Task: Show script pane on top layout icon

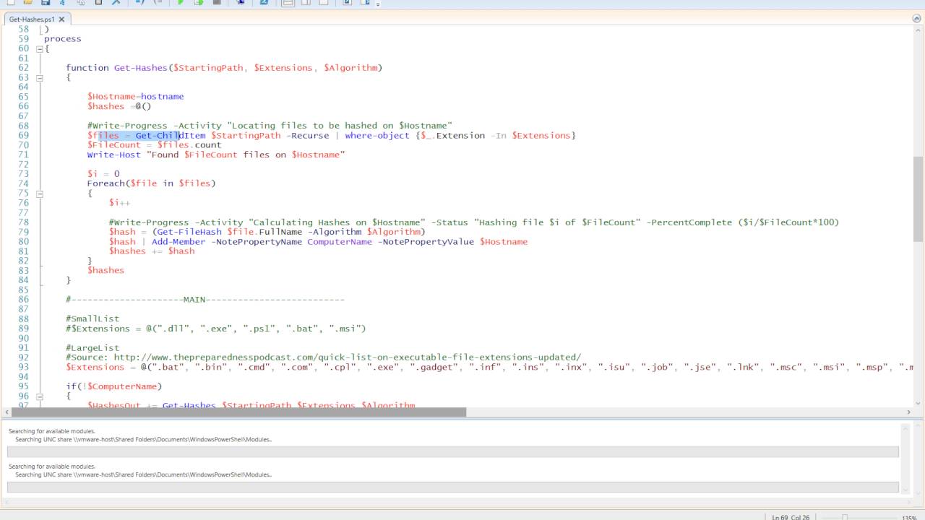Action: click(288, 3)
